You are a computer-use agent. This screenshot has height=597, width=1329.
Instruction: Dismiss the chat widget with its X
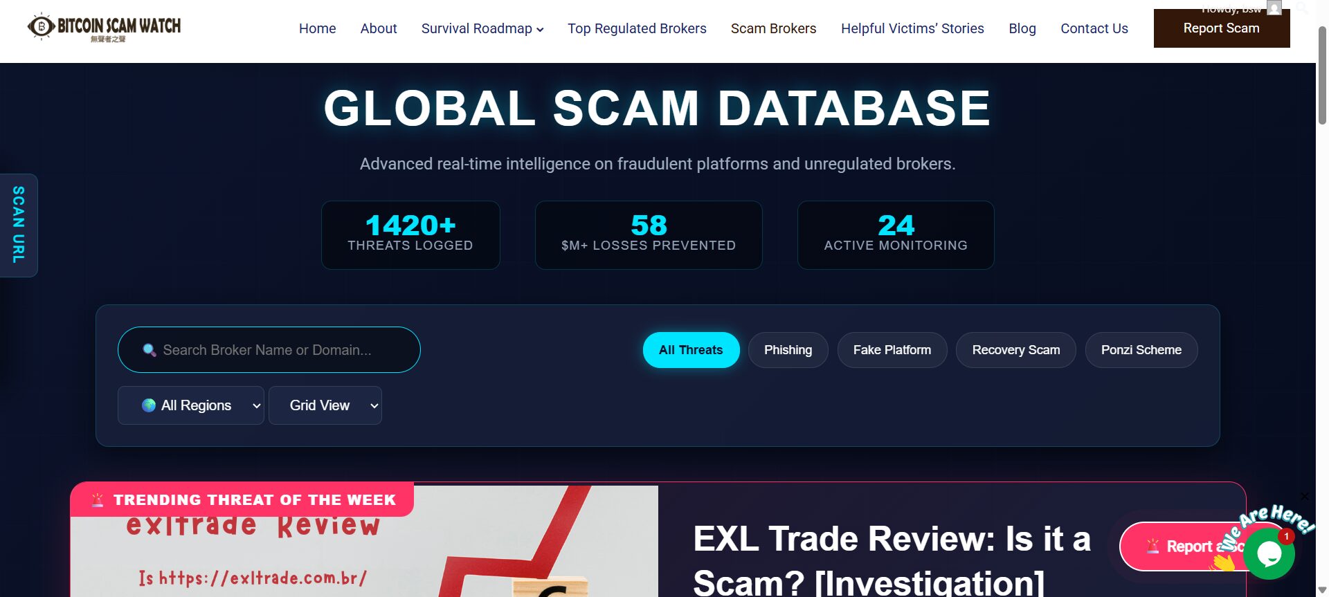pos(1304,496)
